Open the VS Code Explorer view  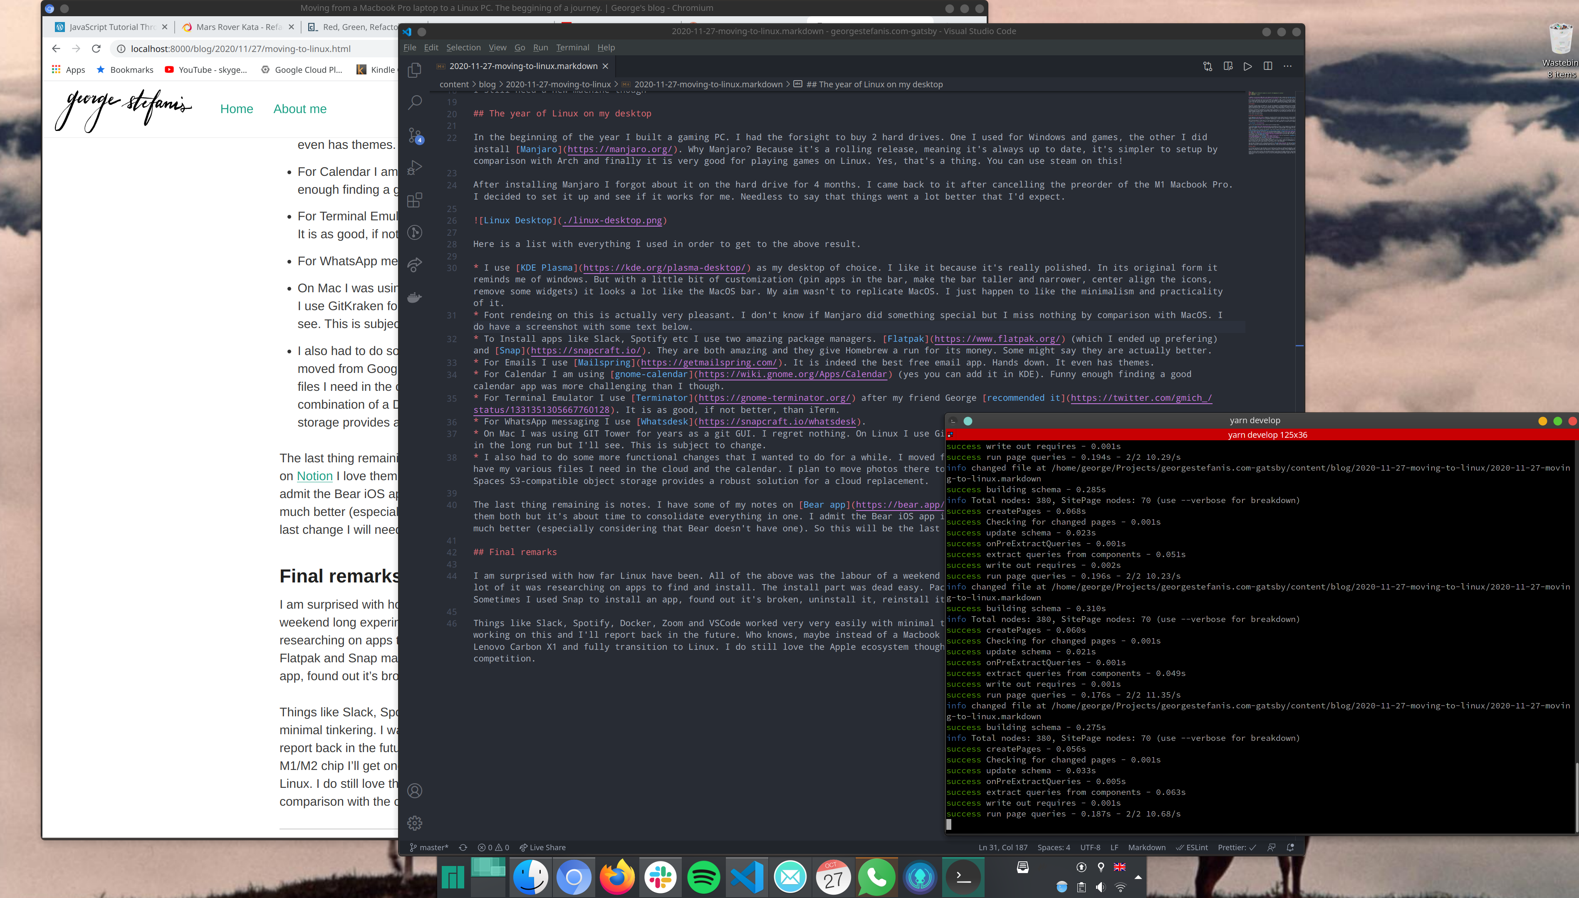tap(415, 70)
